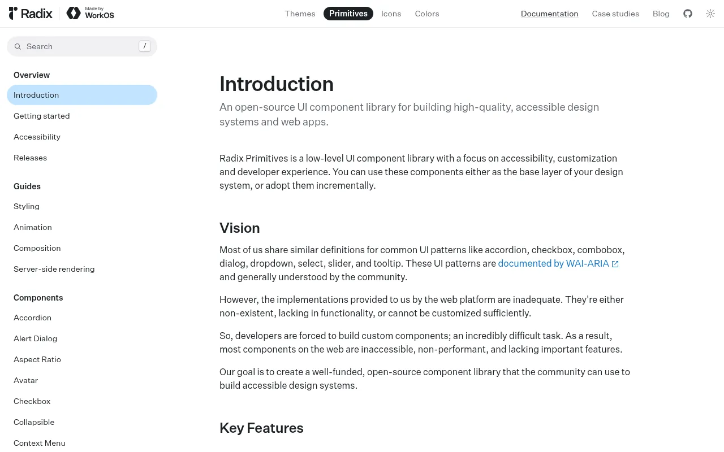
Task: Open the Documentation link
Action: pyautogui.click(x=549, y=14)
